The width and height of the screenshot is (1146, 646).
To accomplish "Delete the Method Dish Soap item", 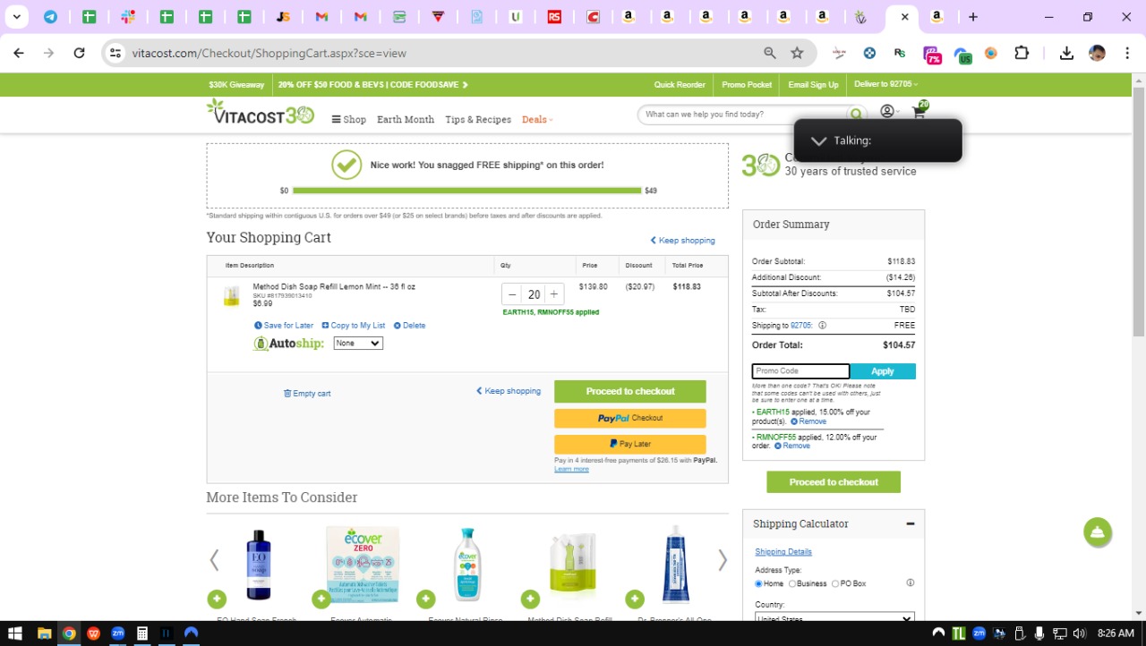I will [410, 326].
